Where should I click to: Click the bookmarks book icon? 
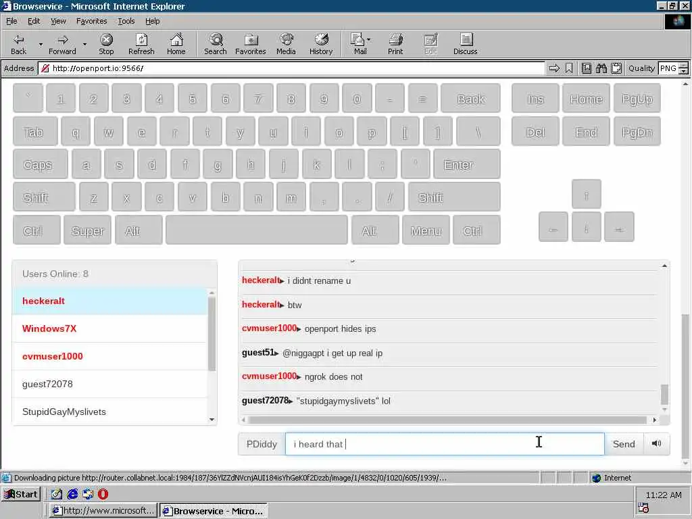587,68
